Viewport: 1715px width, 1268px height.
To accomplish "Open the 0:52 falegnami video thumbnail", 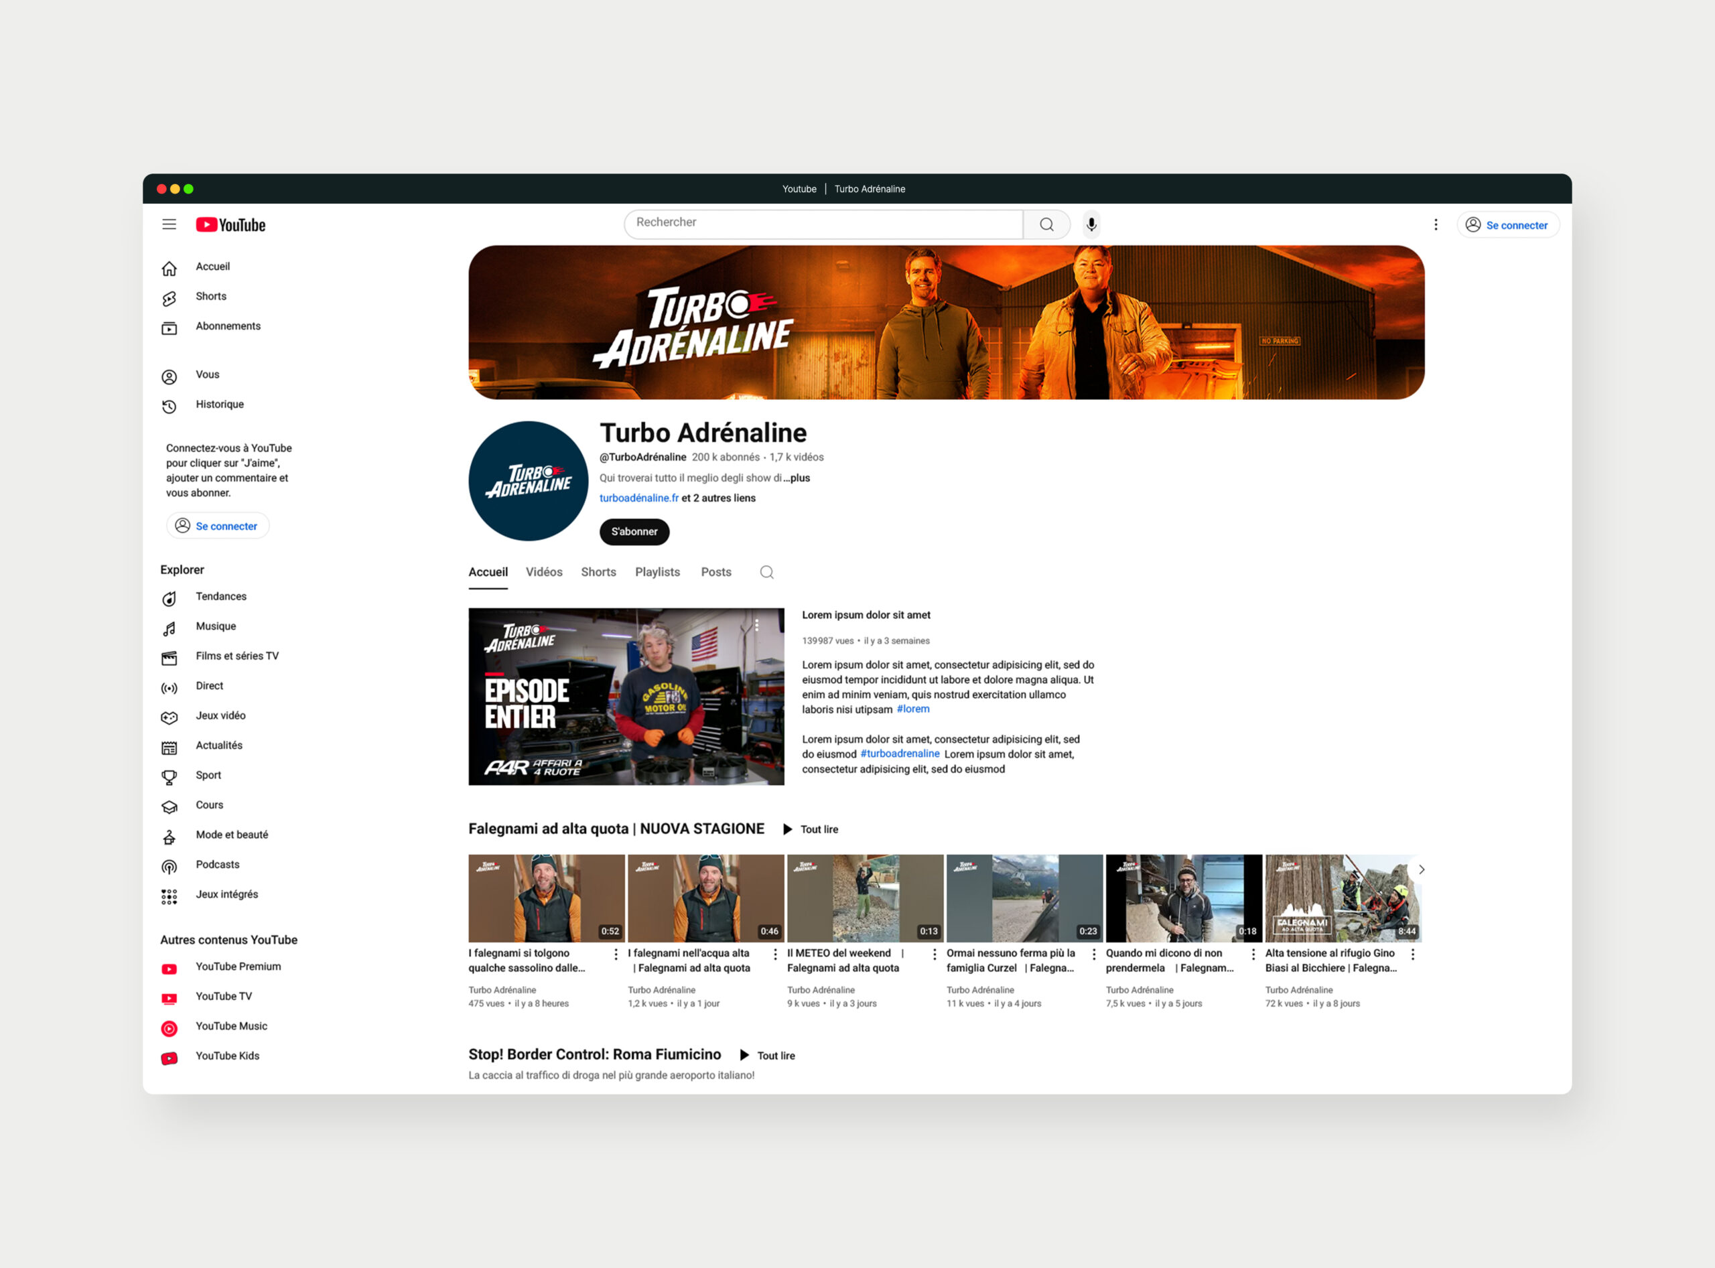I will [547, 899].
